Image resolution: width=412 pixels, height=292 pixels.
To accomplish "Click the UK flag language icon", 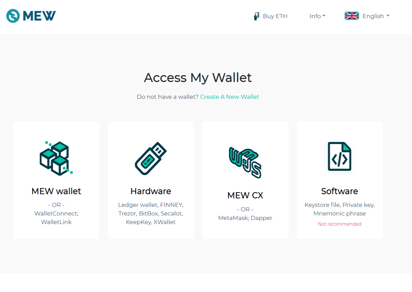I will point(352,16).
